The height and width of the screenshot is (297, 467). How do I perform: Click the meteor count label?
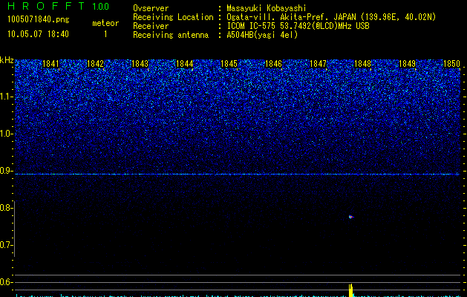point(105,23)
